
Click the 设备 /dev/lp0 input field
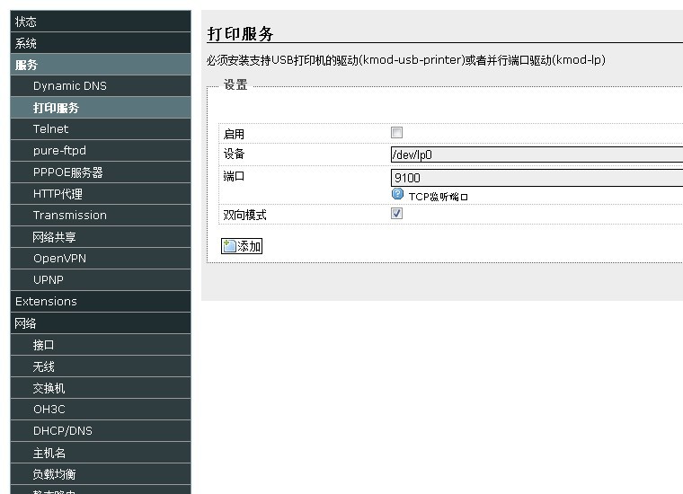(x=537, y=154)
